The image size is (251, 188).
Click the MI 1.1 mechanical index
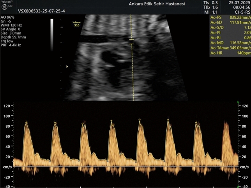point(210,12)
